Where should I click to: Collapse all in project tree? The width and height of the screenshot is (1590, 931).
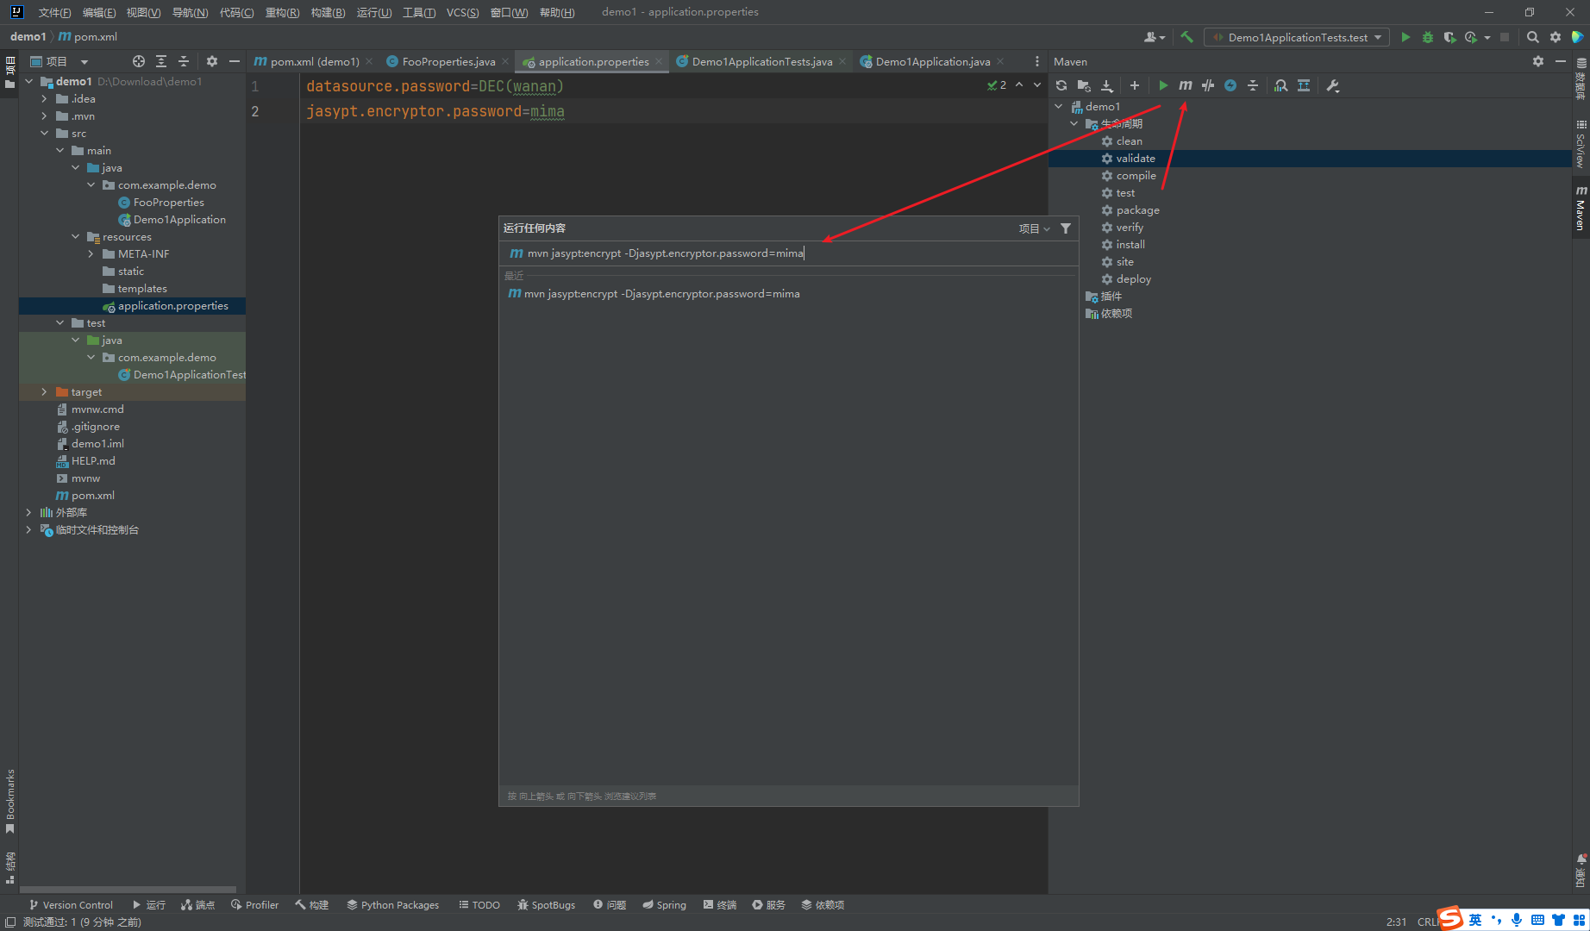pos(184,61)
